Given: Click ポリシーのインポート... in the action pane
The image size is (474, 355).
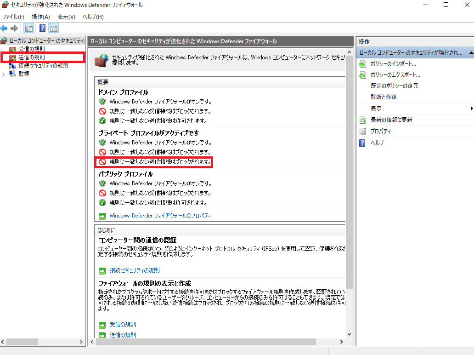Looking at the screenshot, I should tap(393, 64).
